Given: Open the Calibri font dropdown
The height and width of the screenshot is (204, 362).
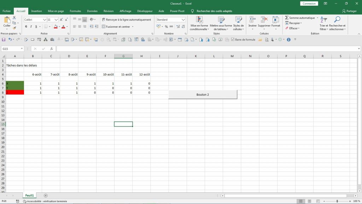Looking at the screenshot, I should 45,19.
